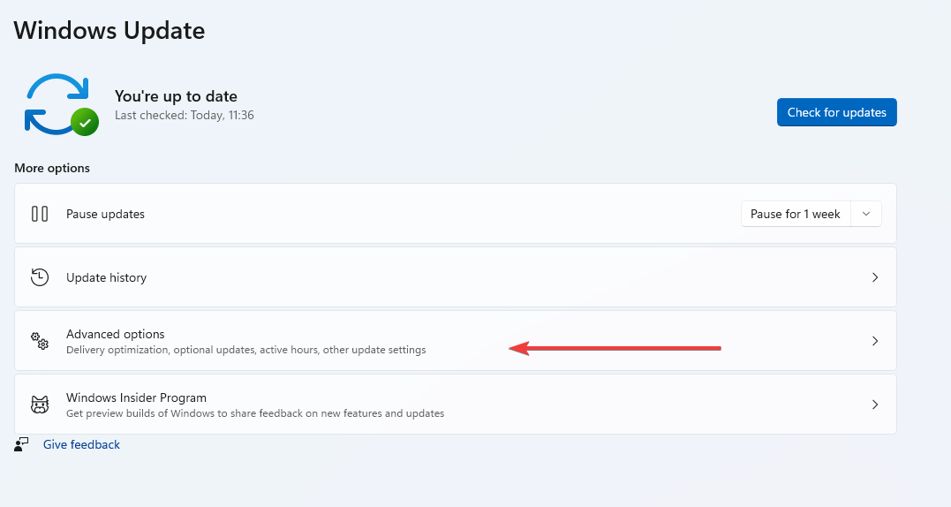951x507 pixels.
Task: Expand the pause duration dropdown arrow
Action: pos(866,214)
